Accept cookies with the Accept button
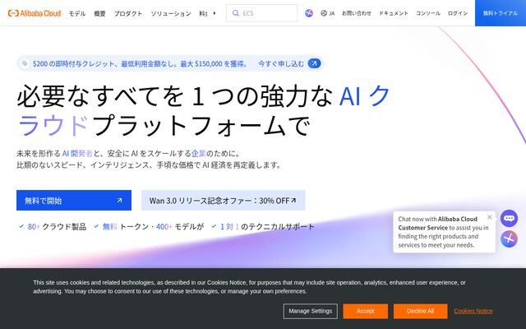 tap(365, 311)
